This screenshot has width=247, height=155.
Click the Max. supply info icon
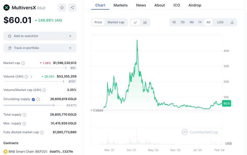pyautogui.click(x=24, y=123)
